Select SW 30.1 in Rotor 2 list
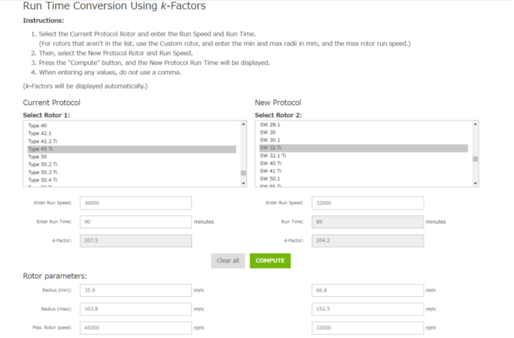The height and width of the screenshot is (338, 514). coord(363,140)
